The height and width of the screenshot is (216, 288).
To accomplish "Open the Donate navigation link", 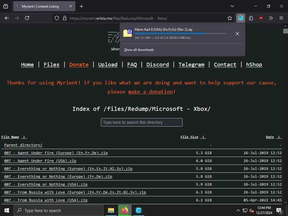I will click(79, 65).
